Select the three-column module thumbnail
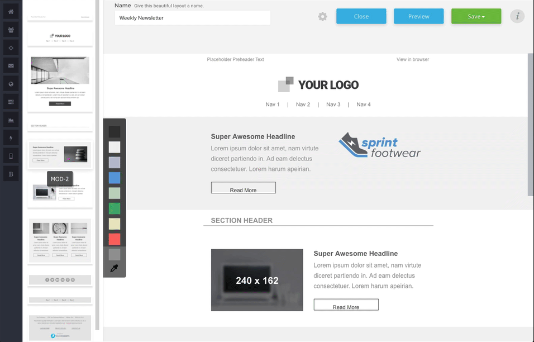 [x=60, y=240]
